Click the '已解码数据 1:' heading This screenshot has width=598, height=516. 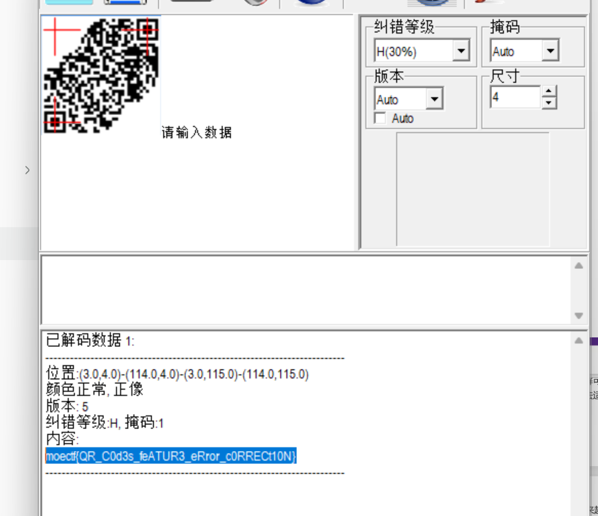point(90,340)
